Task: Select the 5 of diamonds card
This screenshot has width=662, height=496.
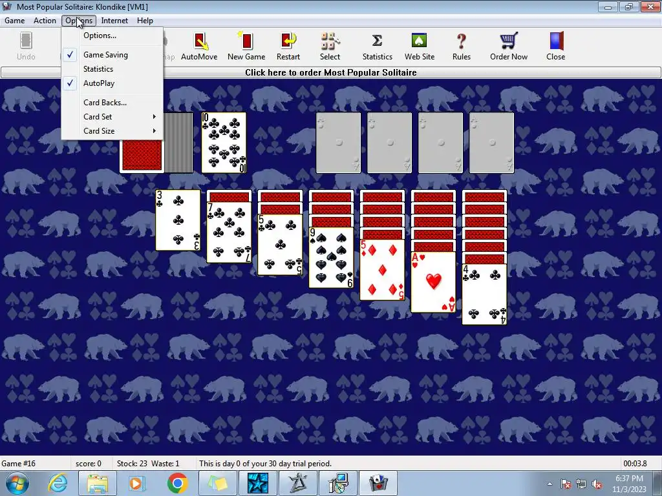Action: (383, 270)
